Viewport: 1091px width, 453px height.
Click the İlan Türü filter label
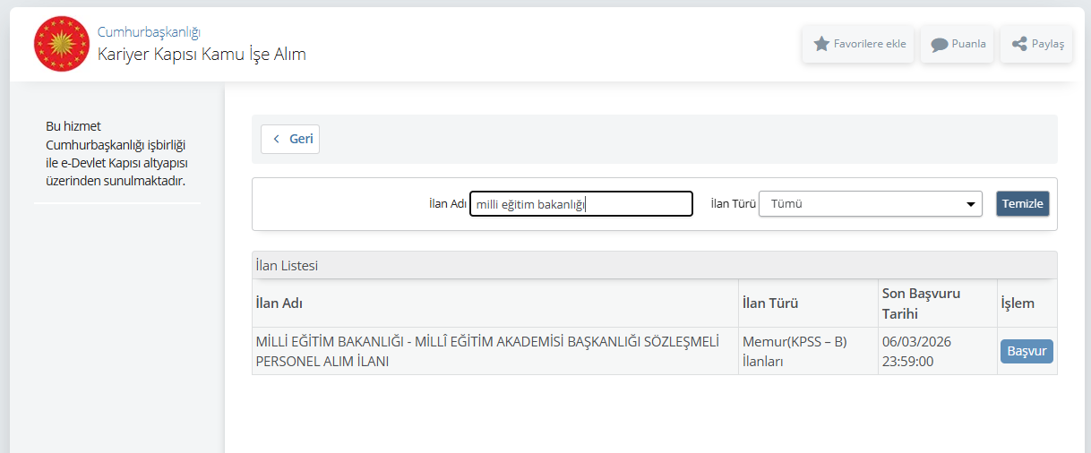coord(733,204)
